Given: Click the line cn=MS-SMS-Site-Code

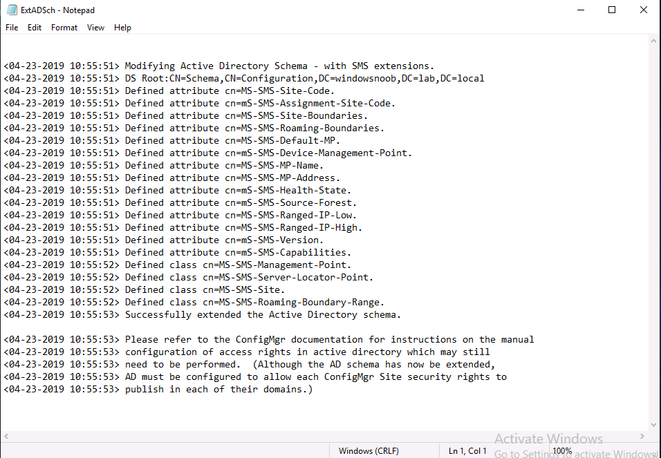Looking at the screenshot, I should 169,91.
